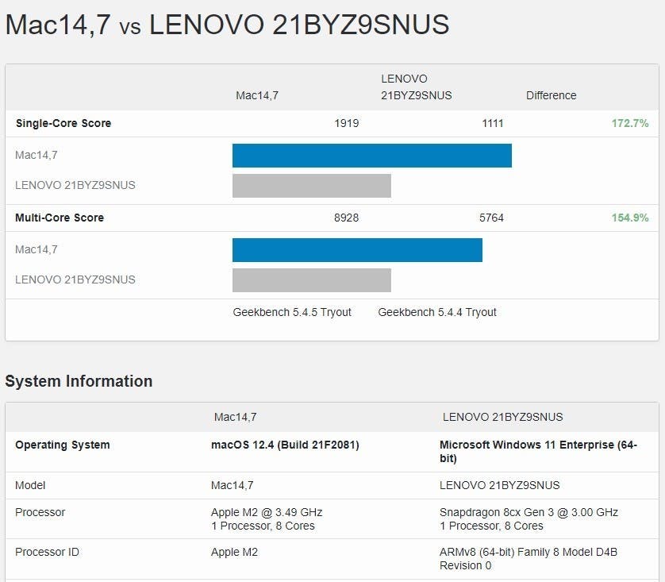Click the macOS 12.4 operating system cell
The image size is (665, 582).
pos(285,445)
